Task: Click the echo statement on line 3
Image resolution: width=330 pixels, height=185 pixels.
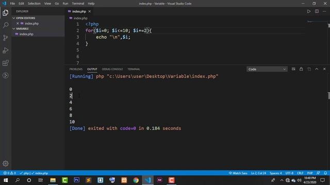Action: 113,37
